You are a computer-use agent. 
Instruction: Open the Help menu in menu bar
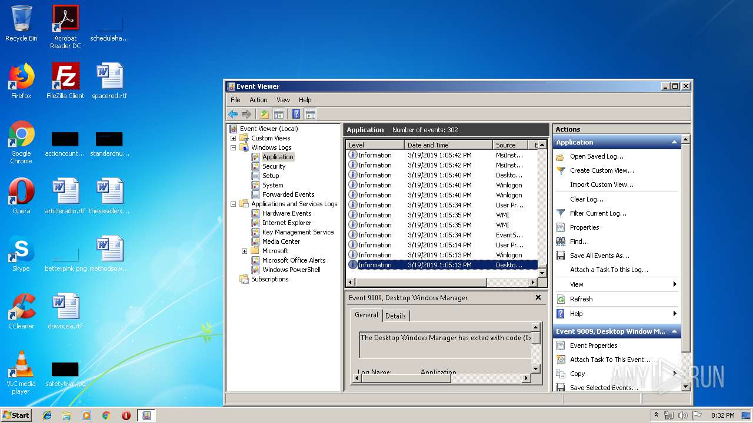click(305, 100)
